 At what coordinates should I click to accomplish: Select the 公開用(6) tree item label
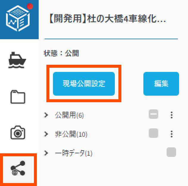click(69, 115)
